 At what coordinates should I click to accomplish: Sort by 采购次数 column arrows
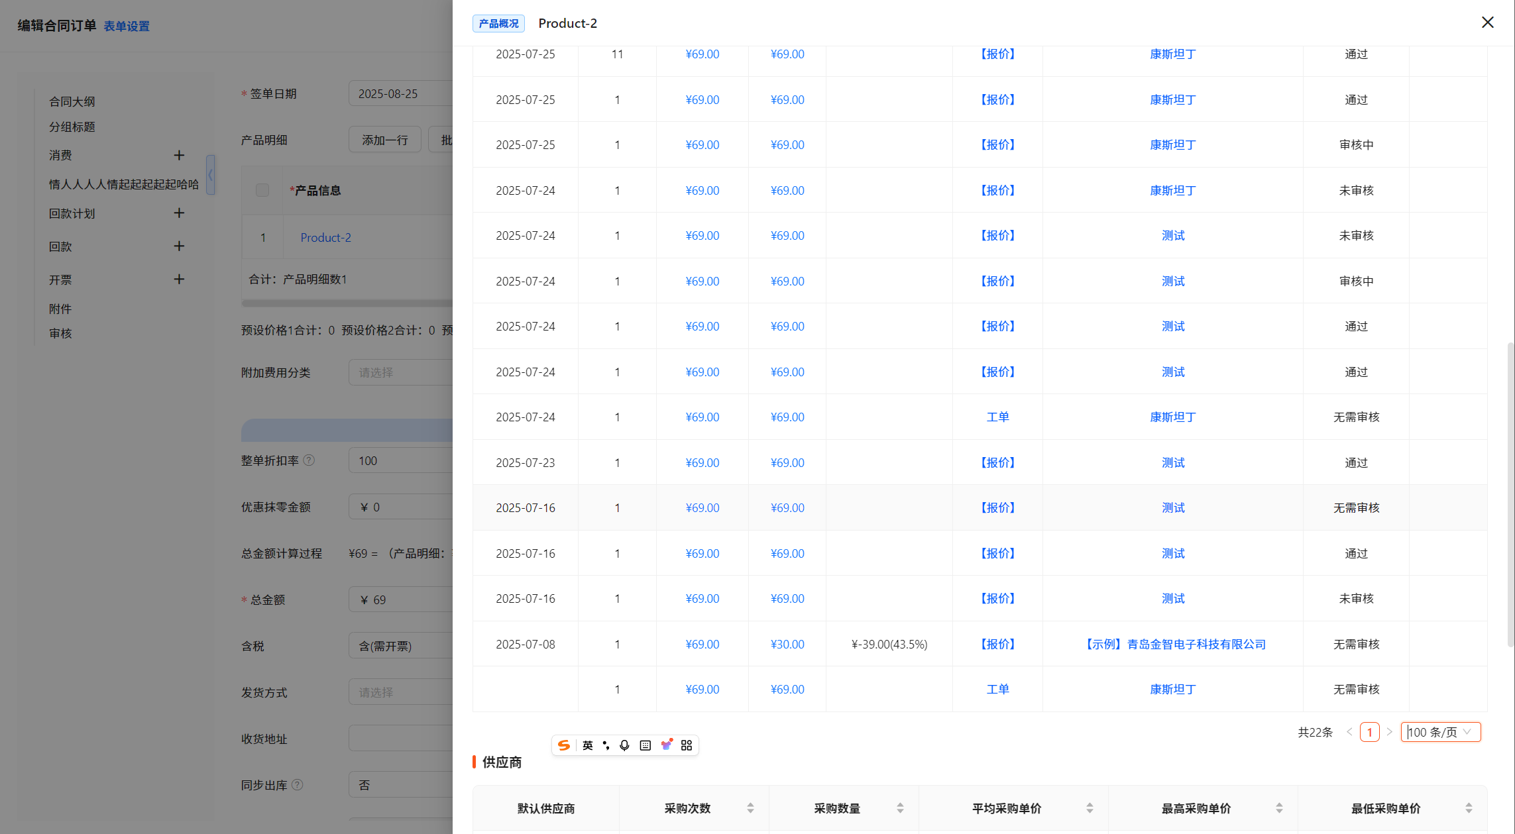750,808
